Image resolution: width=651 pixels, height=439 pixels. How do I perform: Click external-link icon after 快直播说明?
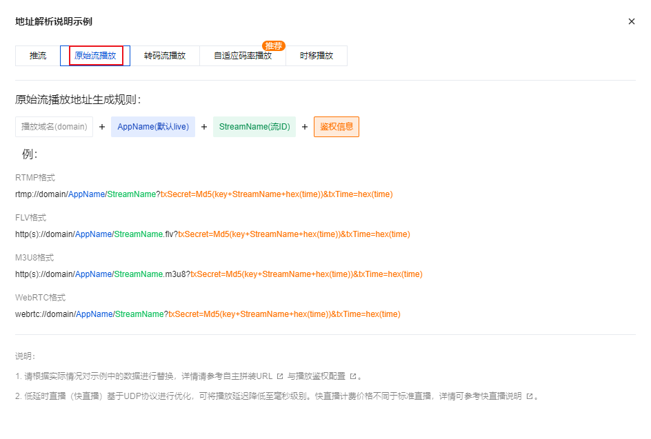pyautogui.click(x=530, y=396)
